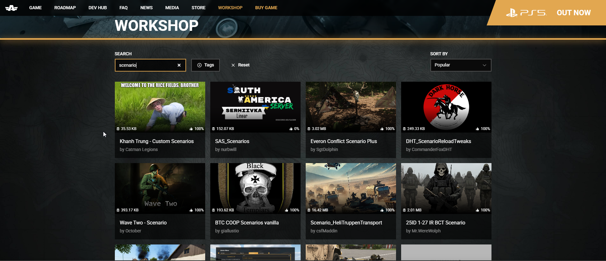Click author text 'by SgtDolphin'
Viewport: 606px width, 261px height.
pyautogui.click(x=324, y=150)
